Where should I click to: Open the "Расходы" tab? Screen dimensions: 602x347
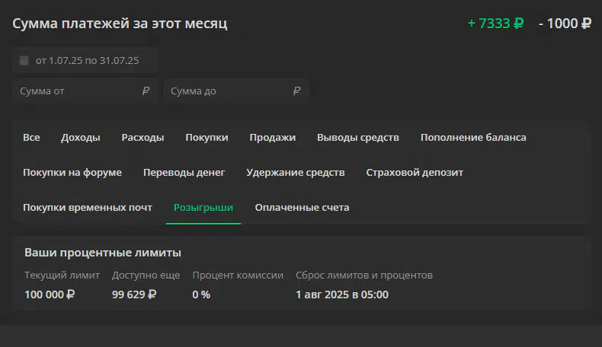point(142,137)
